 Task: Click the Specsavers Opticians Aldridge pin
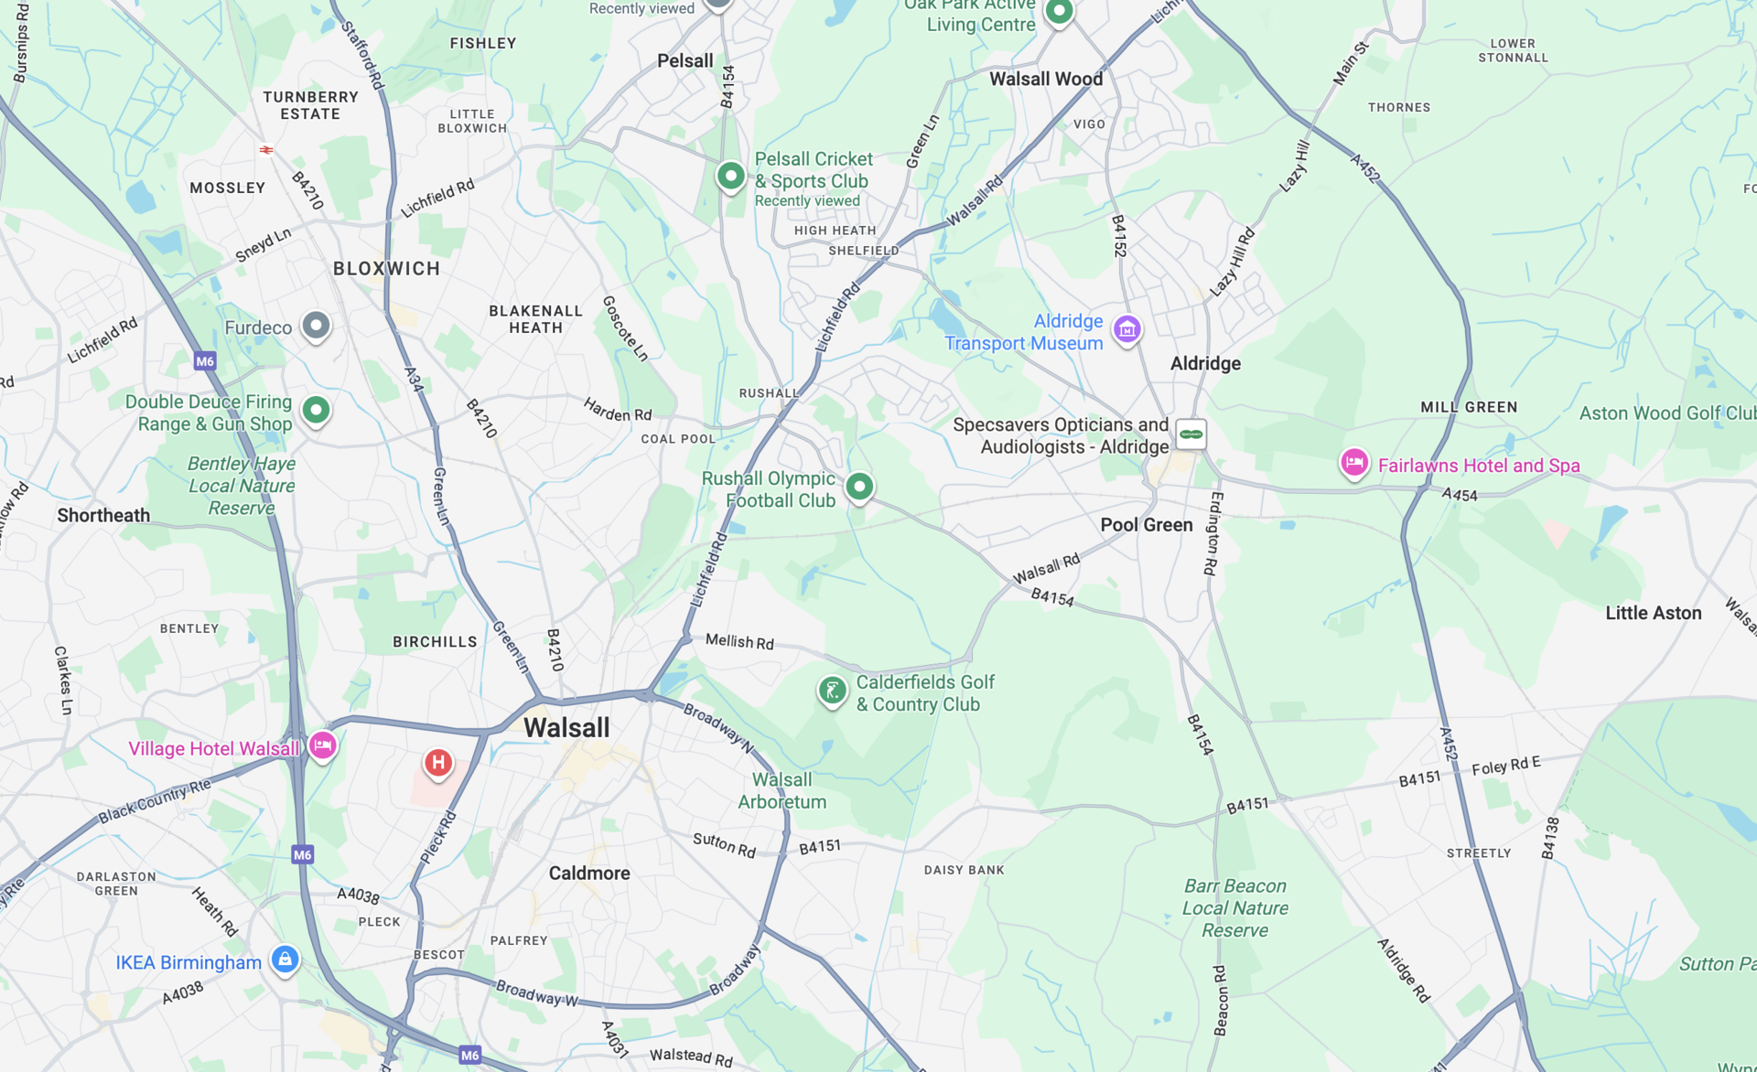click(1191, 434)
